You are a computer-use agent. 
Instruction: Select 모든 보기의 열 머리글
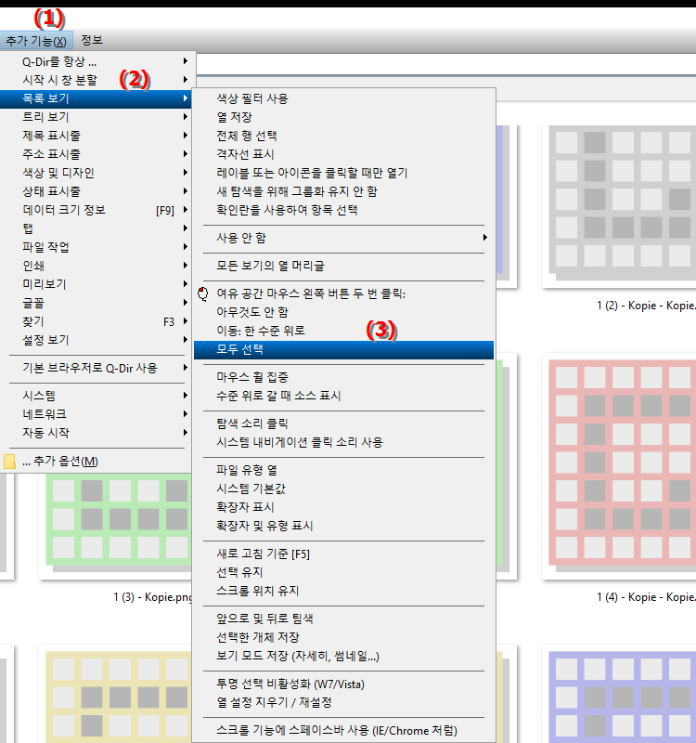[x=343, y=266]
